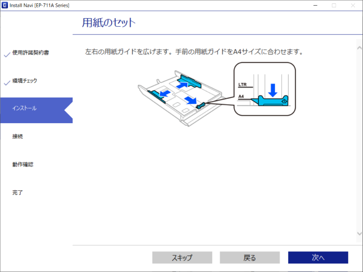Click the Epson app icon in title bar
Screen dimensions: 363x272
click(5, 5)
